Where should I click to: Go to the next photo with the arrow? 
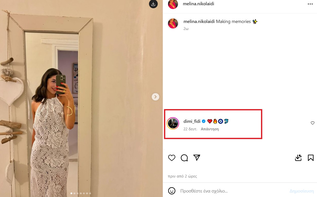155,97
